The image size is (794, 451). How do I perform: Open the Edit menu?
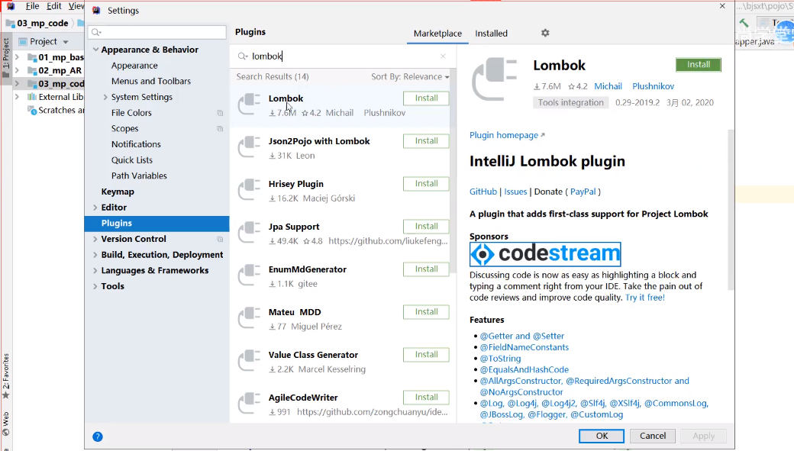(x=53, y=6)
